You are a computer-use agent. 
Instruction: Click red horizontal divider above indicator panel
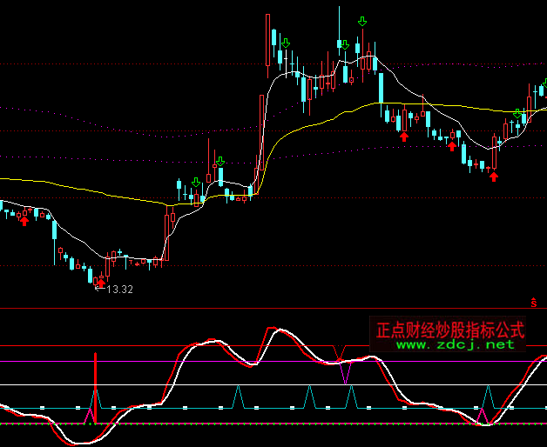pyautogui.click(x=261, y=308)
